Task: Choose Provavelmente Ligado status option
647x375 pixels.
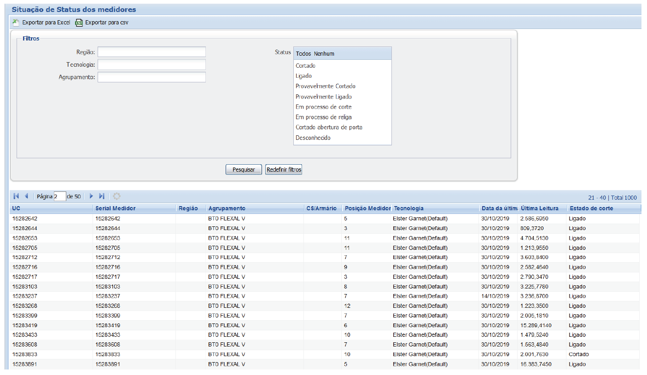Action: point(324,97)
